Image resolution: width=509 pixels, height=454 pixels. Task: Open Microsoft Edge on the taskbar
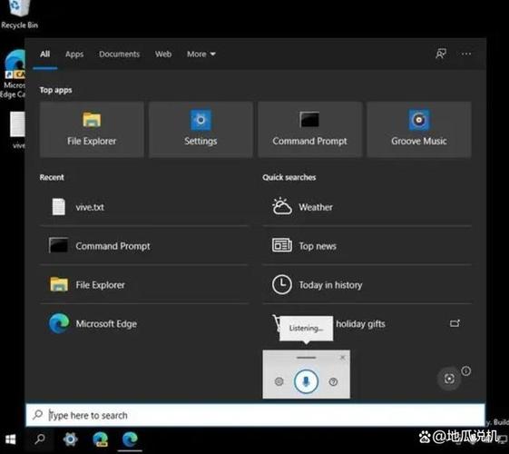[130, 439]
